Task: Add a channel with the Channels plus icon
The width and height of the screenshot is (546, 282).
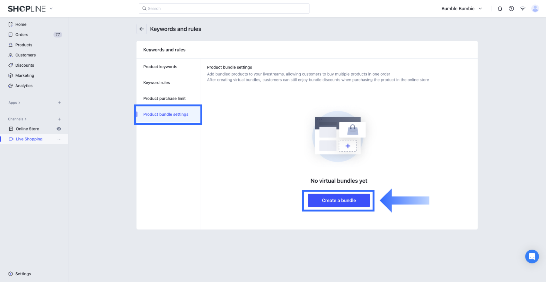Action: tap(59, 119)
